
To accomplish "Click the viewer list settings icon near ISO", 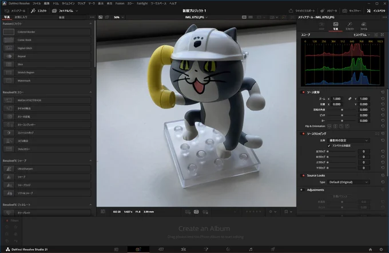I will 103,211.
